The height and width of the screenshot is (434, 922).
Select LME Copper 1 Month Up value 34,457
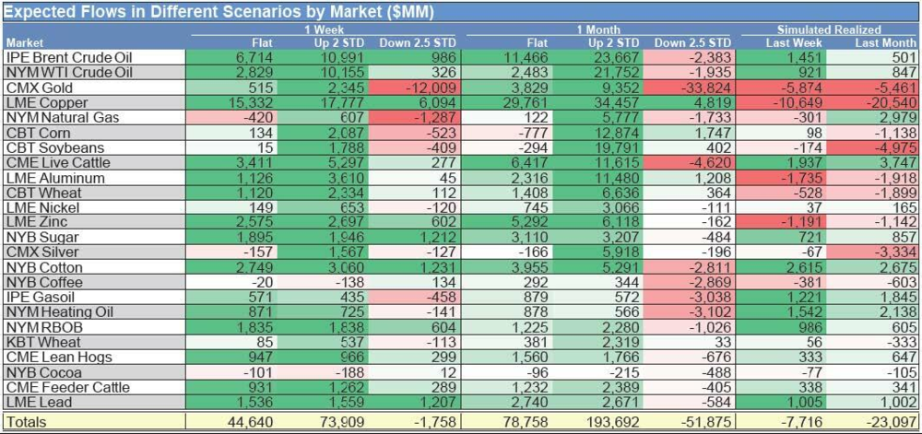[x=618, y=102]
